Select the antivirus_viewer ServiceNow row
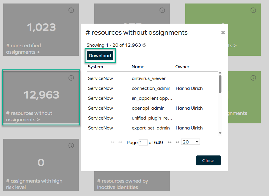This screenshot has height=196, width=269. [131, 78]
